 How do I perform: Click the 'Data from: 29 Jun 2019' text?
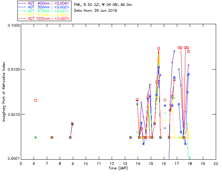point(96,10)
